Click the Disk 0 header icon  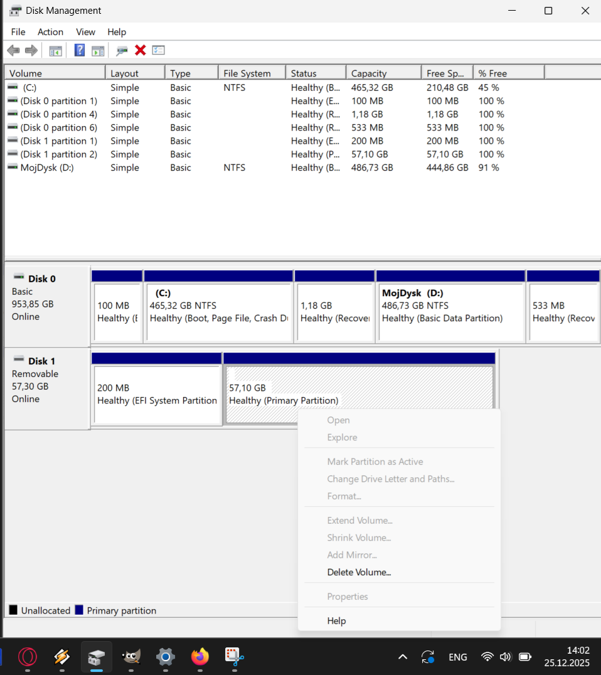(19, 277)
